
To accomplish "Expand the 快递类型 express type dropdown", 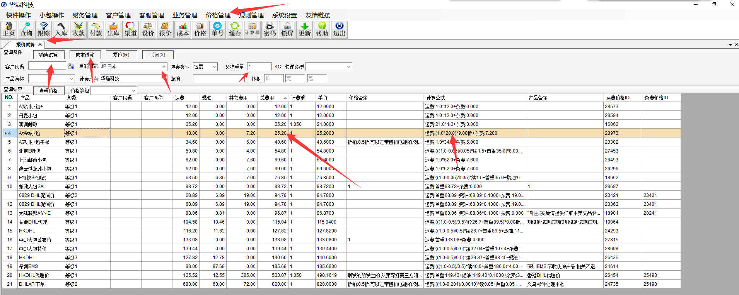I will pos(348,67).
